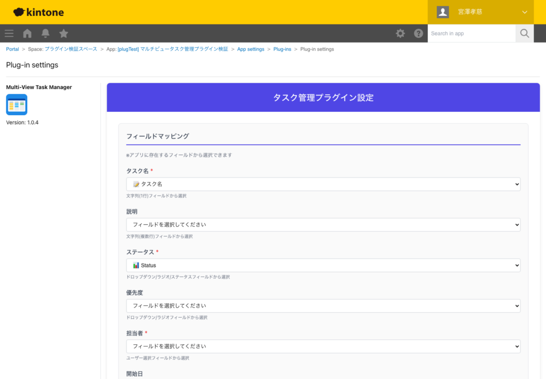This screenshot has height=379, width=546.
Task: Open the hamburger navigation menu
Action: [9, 33]
